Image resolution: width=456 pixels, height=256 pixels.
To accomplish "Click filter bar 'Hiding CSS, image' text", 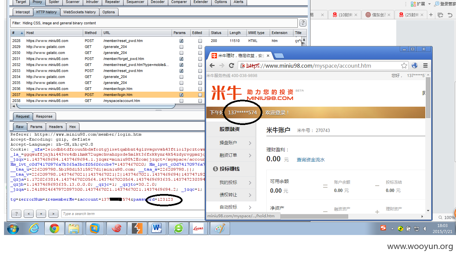I will (x=59, y=23).
